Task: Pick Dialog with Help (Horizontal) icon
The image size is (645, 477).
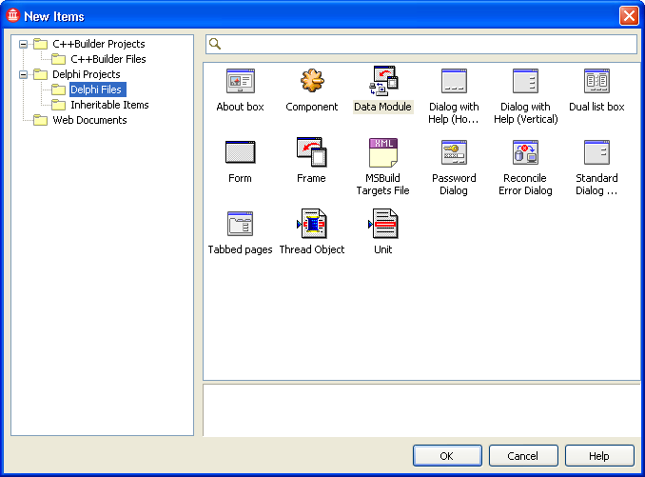Action: pyautogui.click(x=454, y=81)
